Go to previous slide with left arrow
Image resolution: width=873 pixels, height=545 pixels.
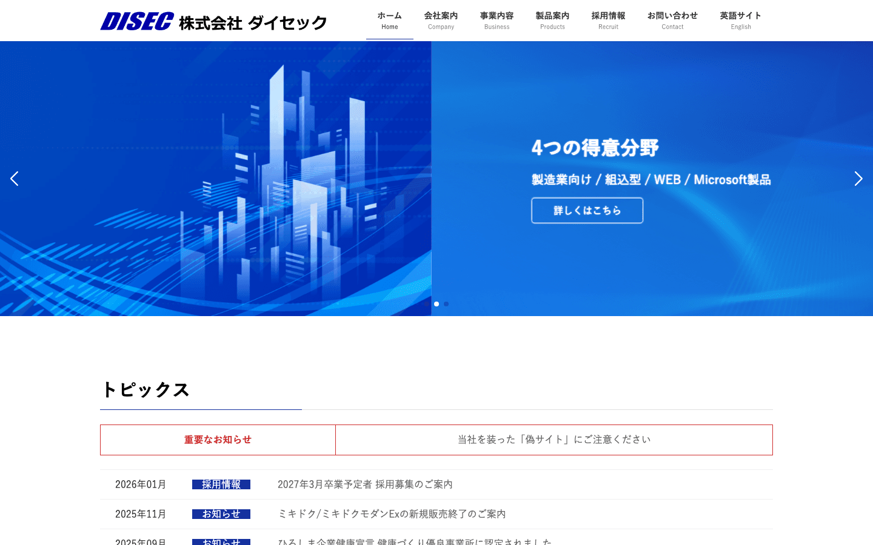point(15,179)
